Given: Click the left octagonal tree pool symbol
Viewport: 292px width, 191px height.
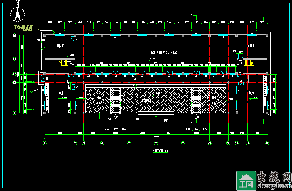Looking at the screenshot, I should click(x=98, y=97).
